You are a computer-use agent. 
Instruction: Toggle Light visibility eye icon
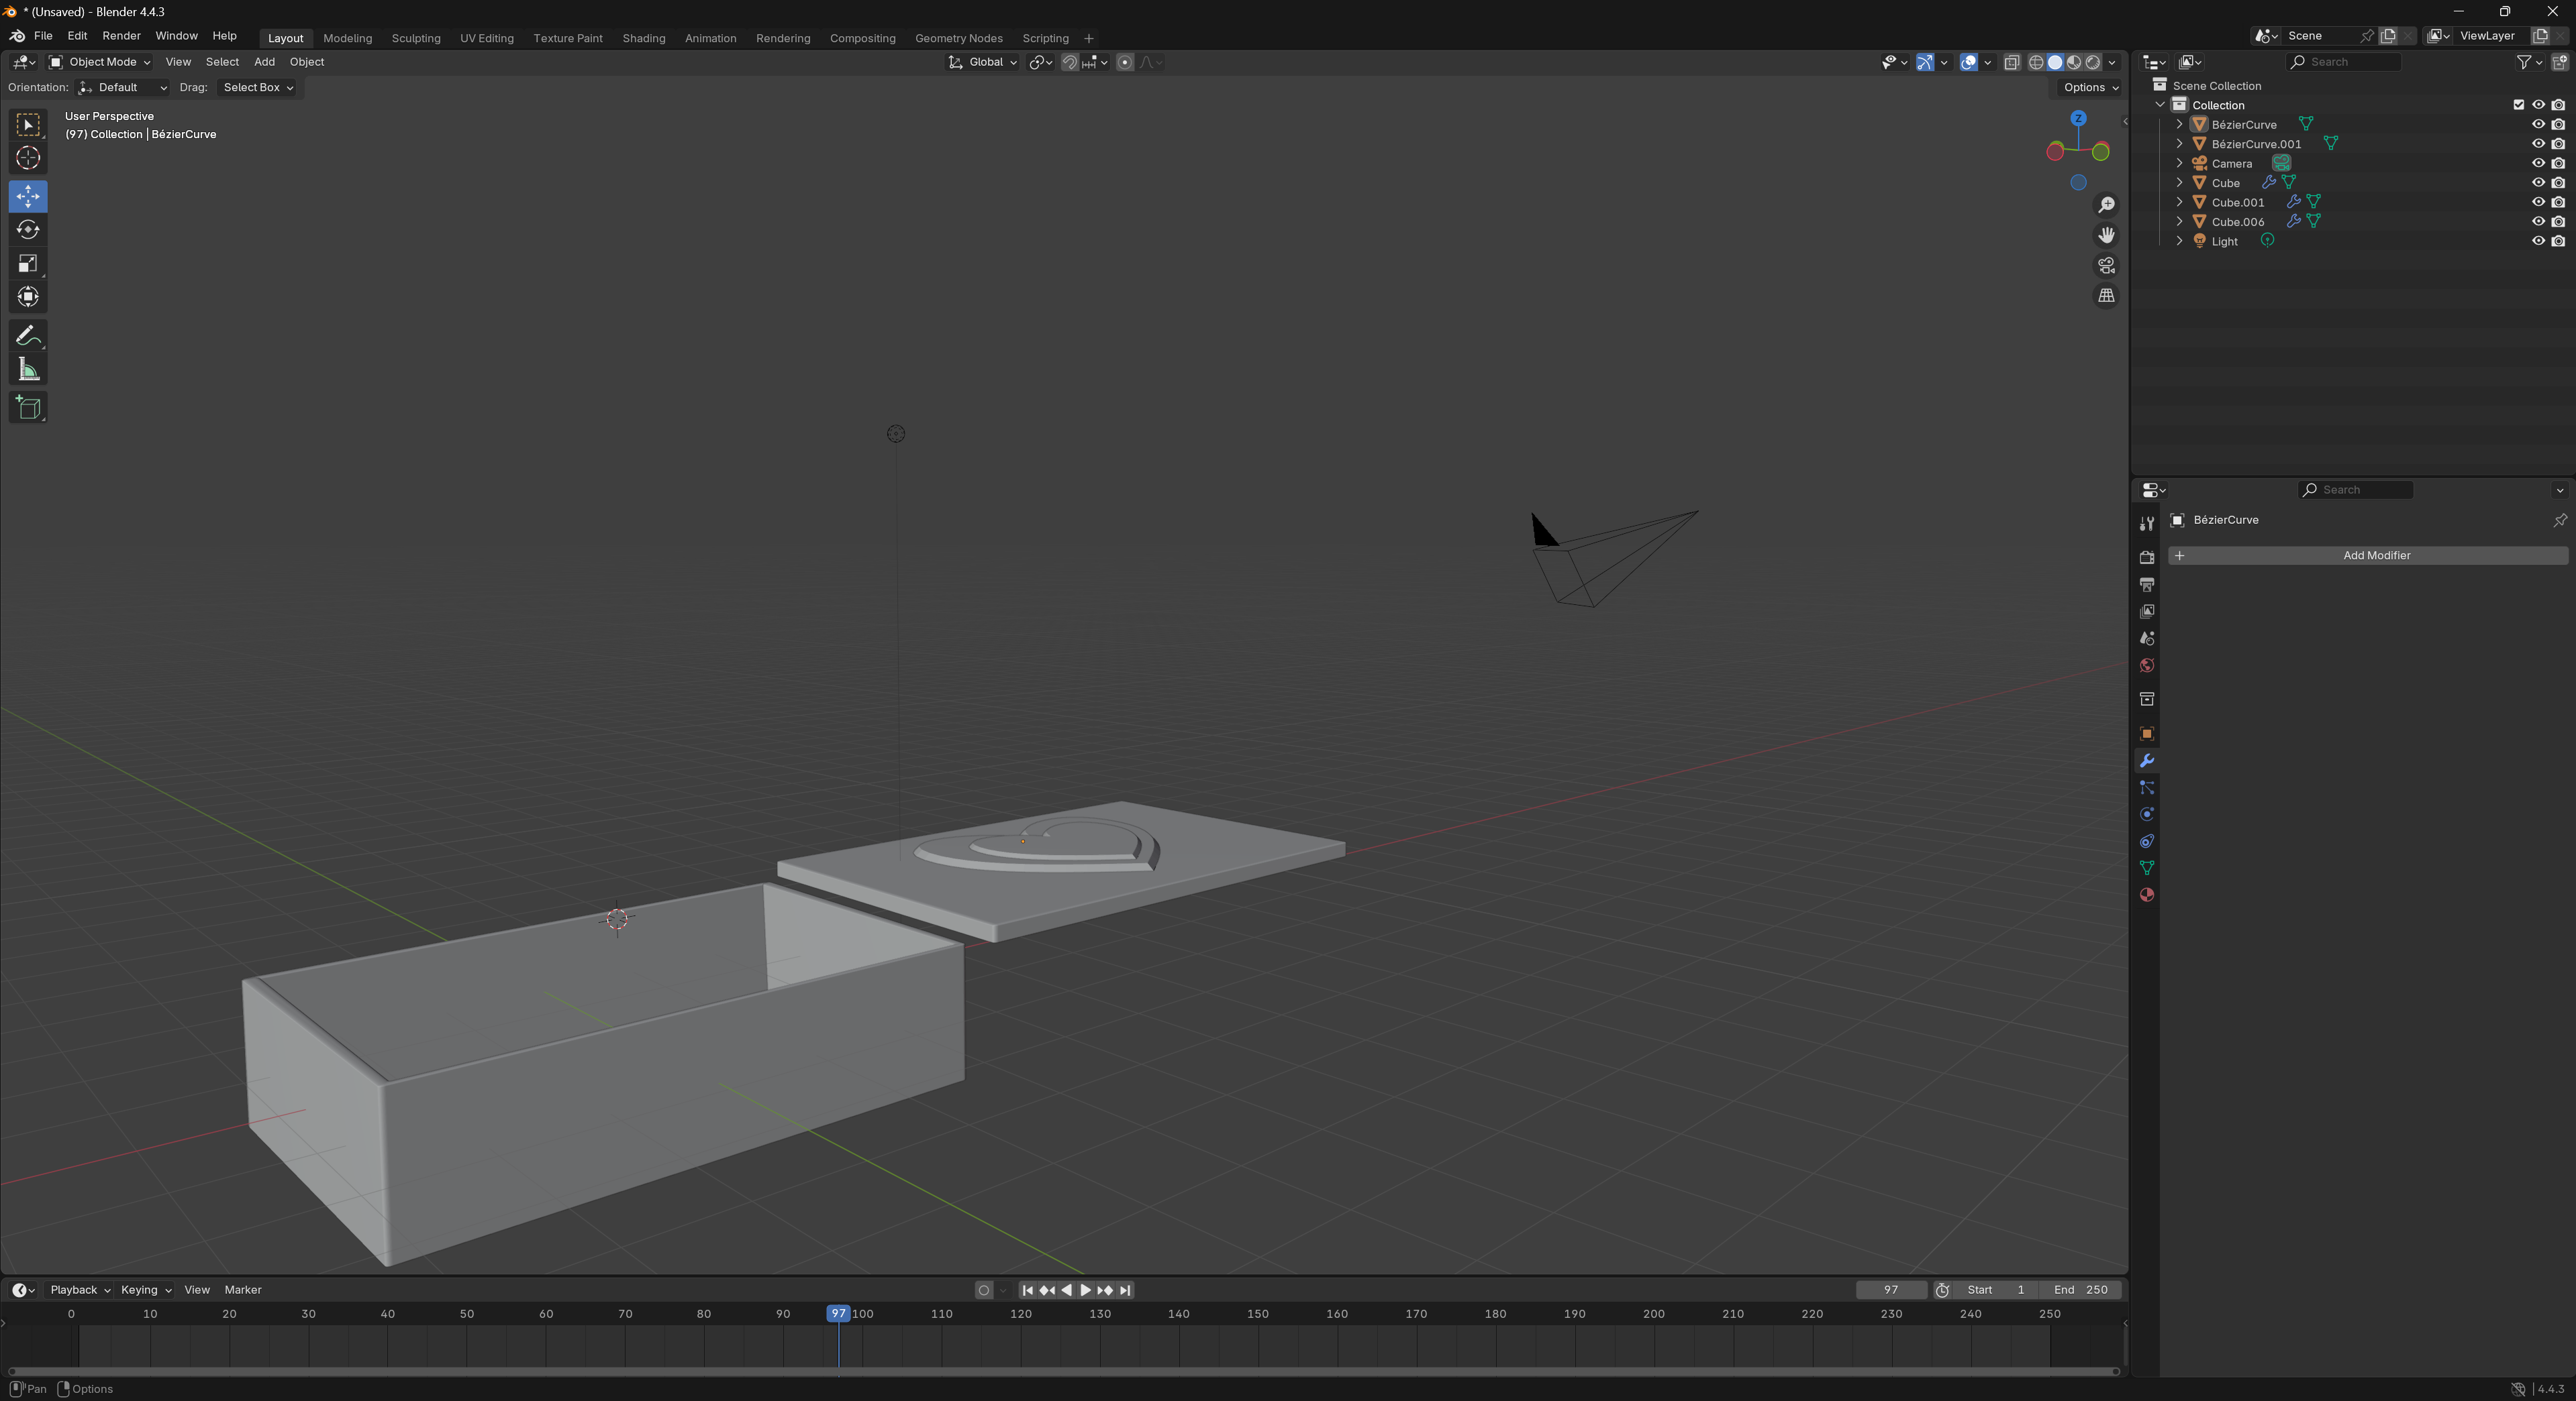pyautogui.click(x=2538, y=241)
